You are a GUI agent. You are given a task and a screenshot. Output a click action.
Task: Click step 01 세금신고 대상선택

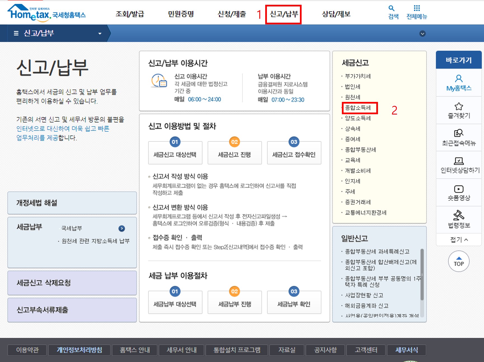point(175,153)
